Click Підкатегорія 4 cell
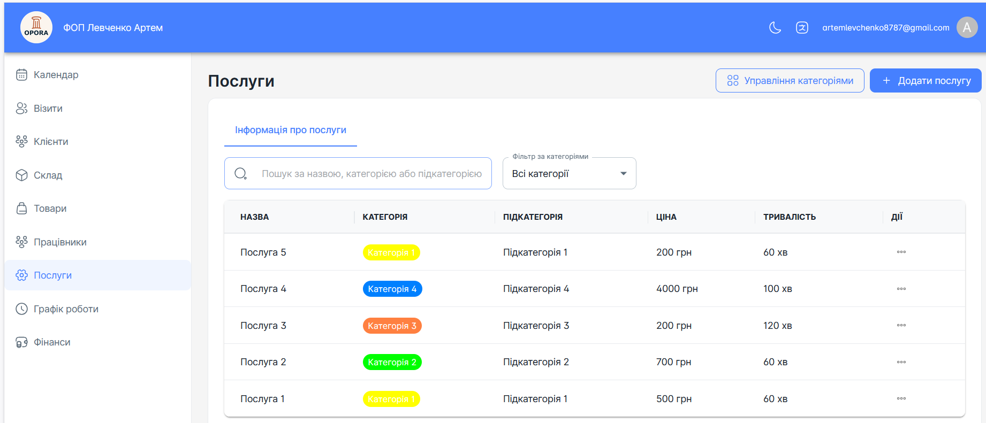This screenshot has width=986, height=423. (x=536, y=289)
